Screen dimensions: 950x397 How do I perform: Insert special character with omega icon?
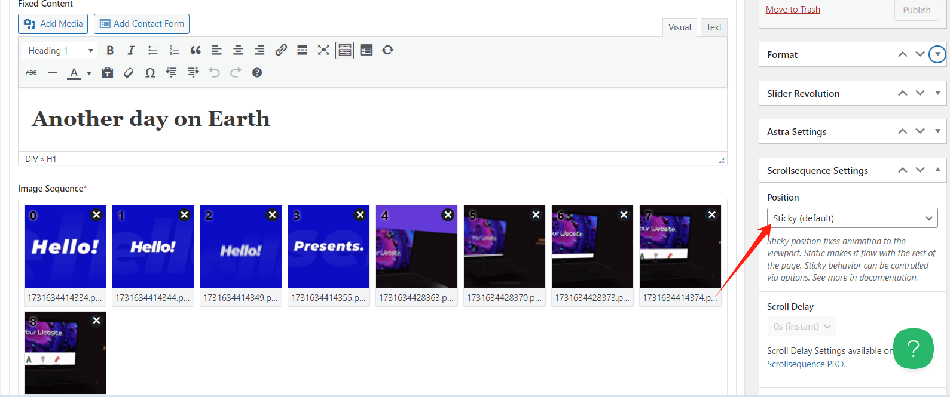click(x=150, y=73)
